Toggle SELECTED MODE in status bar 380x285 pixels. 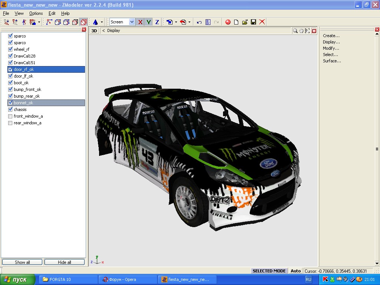click(269, 271)
